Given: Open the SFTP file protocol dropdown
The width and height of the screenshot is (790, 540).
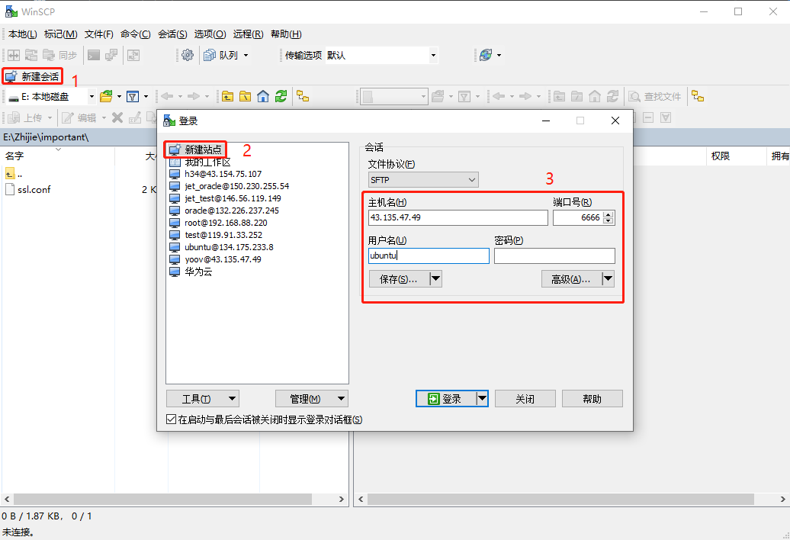Looking at the screenshot, I should (423, 180).
